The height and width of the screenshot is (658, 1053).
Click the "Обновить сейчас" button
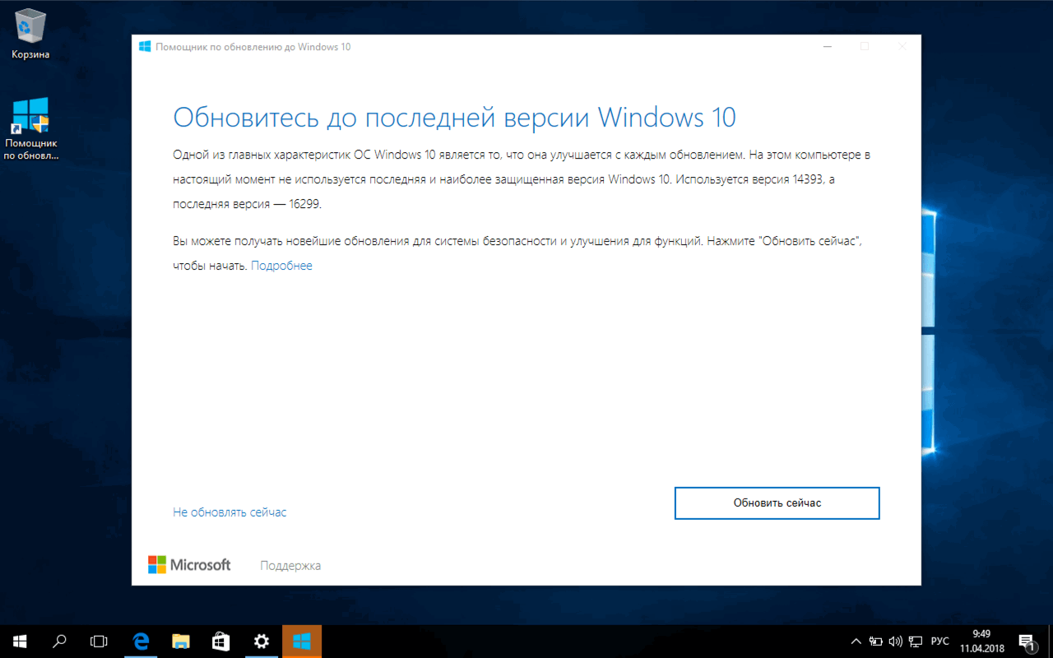777,503
